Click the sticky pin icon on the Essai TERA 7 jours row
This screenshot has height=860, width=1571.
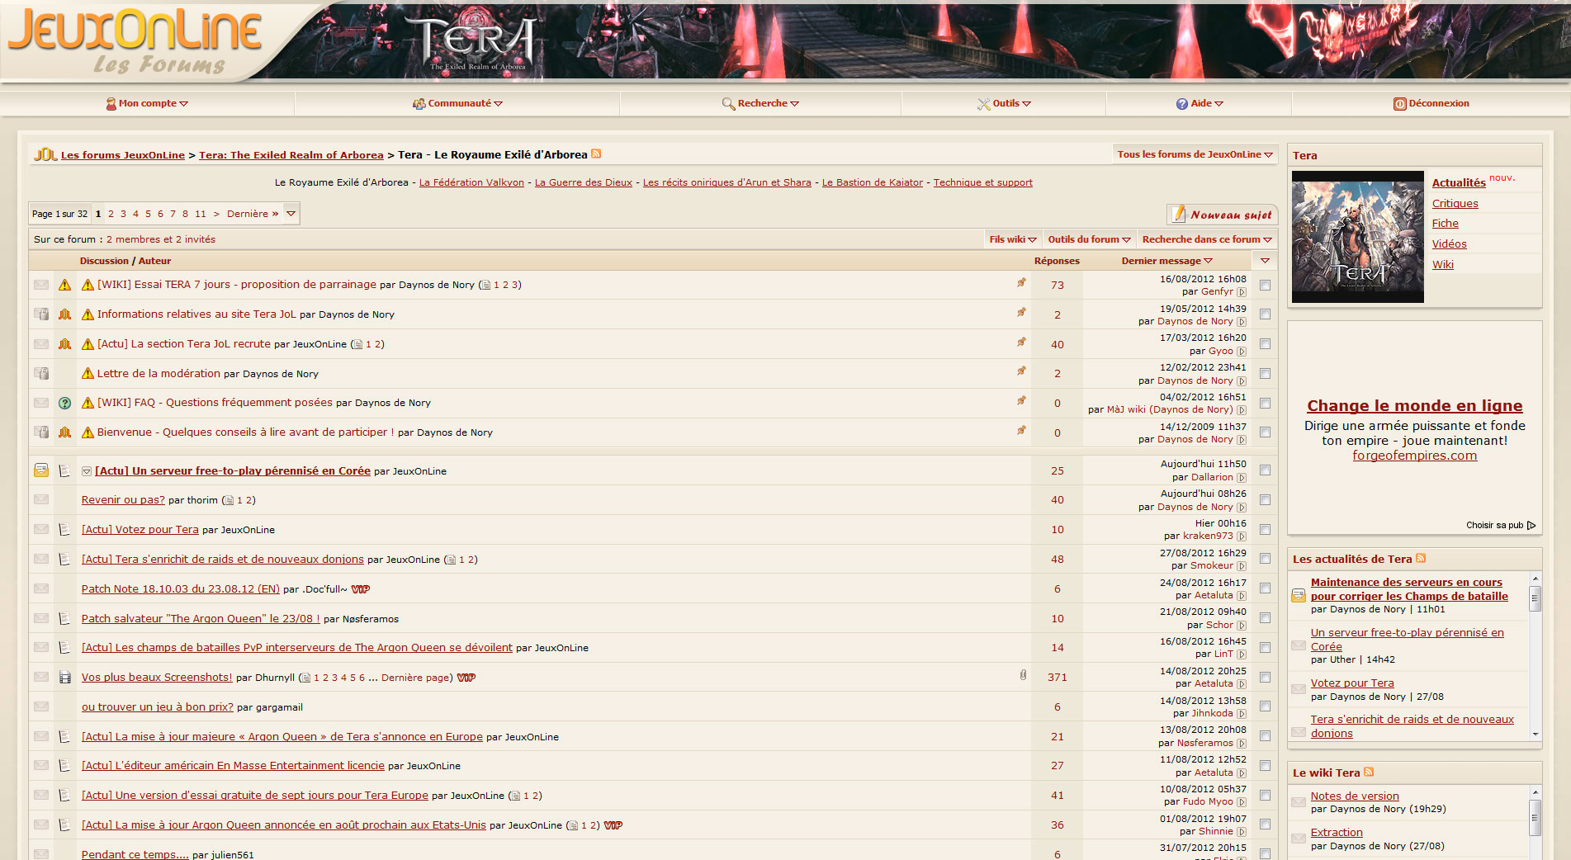pyautogui.click(x=1021, y=282)
